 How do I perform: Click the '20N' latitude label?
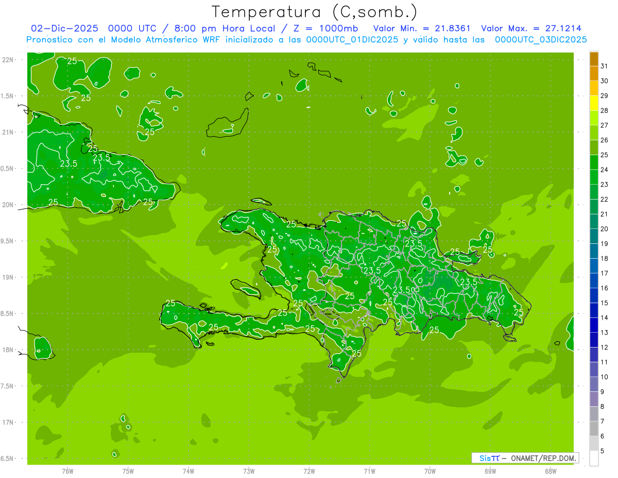[9, 205]
